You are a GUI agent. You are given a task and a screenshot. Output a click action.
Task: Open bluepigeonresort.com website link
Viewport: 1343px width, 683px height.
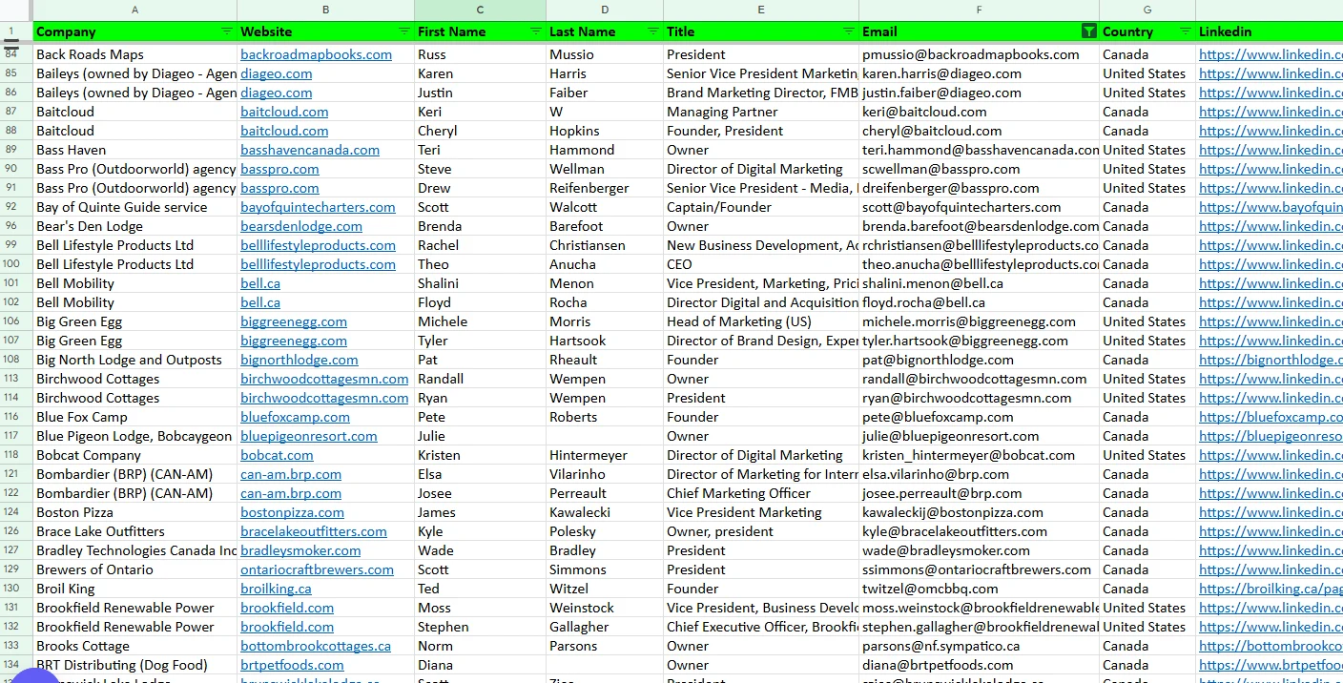(309, 436)
